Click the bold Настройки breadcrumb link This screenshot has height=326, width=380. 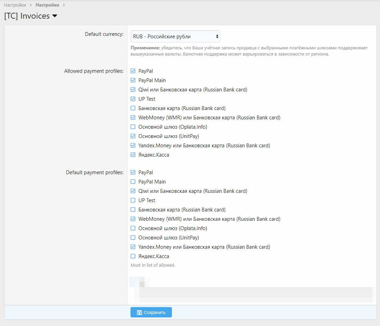point(47,5)
